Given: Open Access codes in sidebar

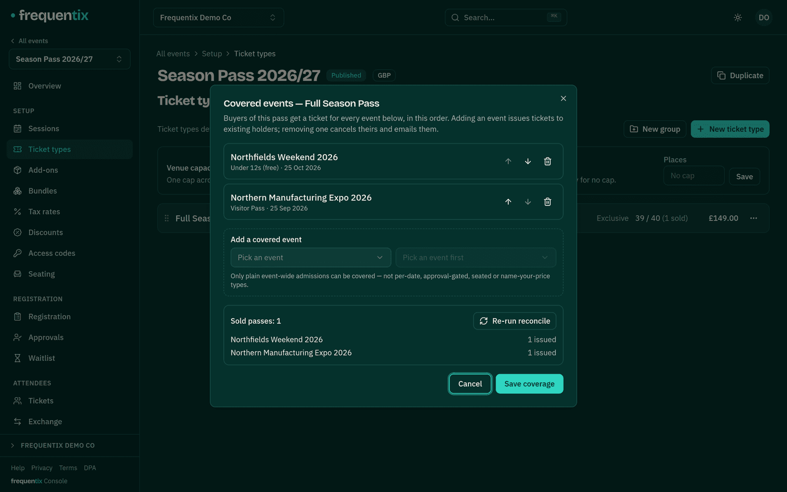Looking at the screenshot, I should (x=70, y=253).
